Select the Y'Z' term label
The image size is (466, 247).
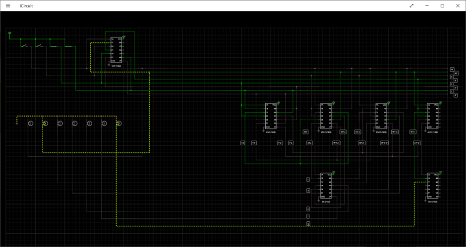click(280, 143)
